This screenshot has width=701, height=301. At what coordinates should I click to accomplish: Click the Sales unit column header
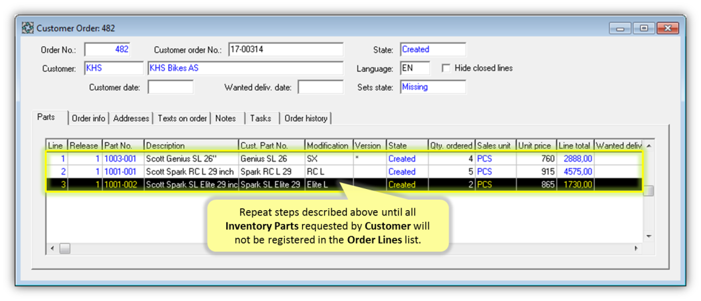(495, 146)
